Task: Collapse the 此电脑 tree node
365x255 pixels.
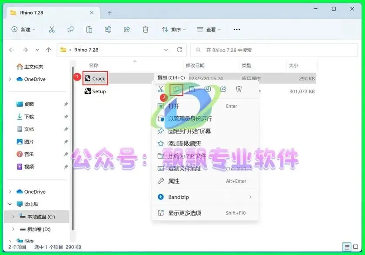Action: (x=10, y=204)
